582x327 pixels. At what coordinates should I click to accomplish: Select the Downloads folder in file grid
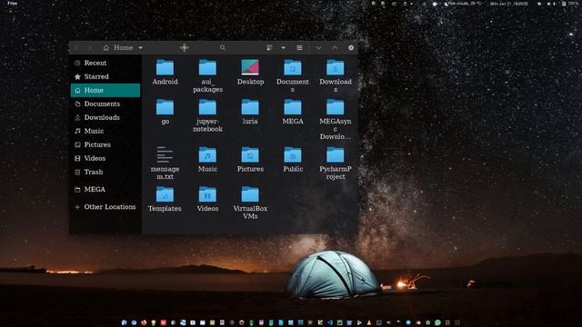click(336, 67)
